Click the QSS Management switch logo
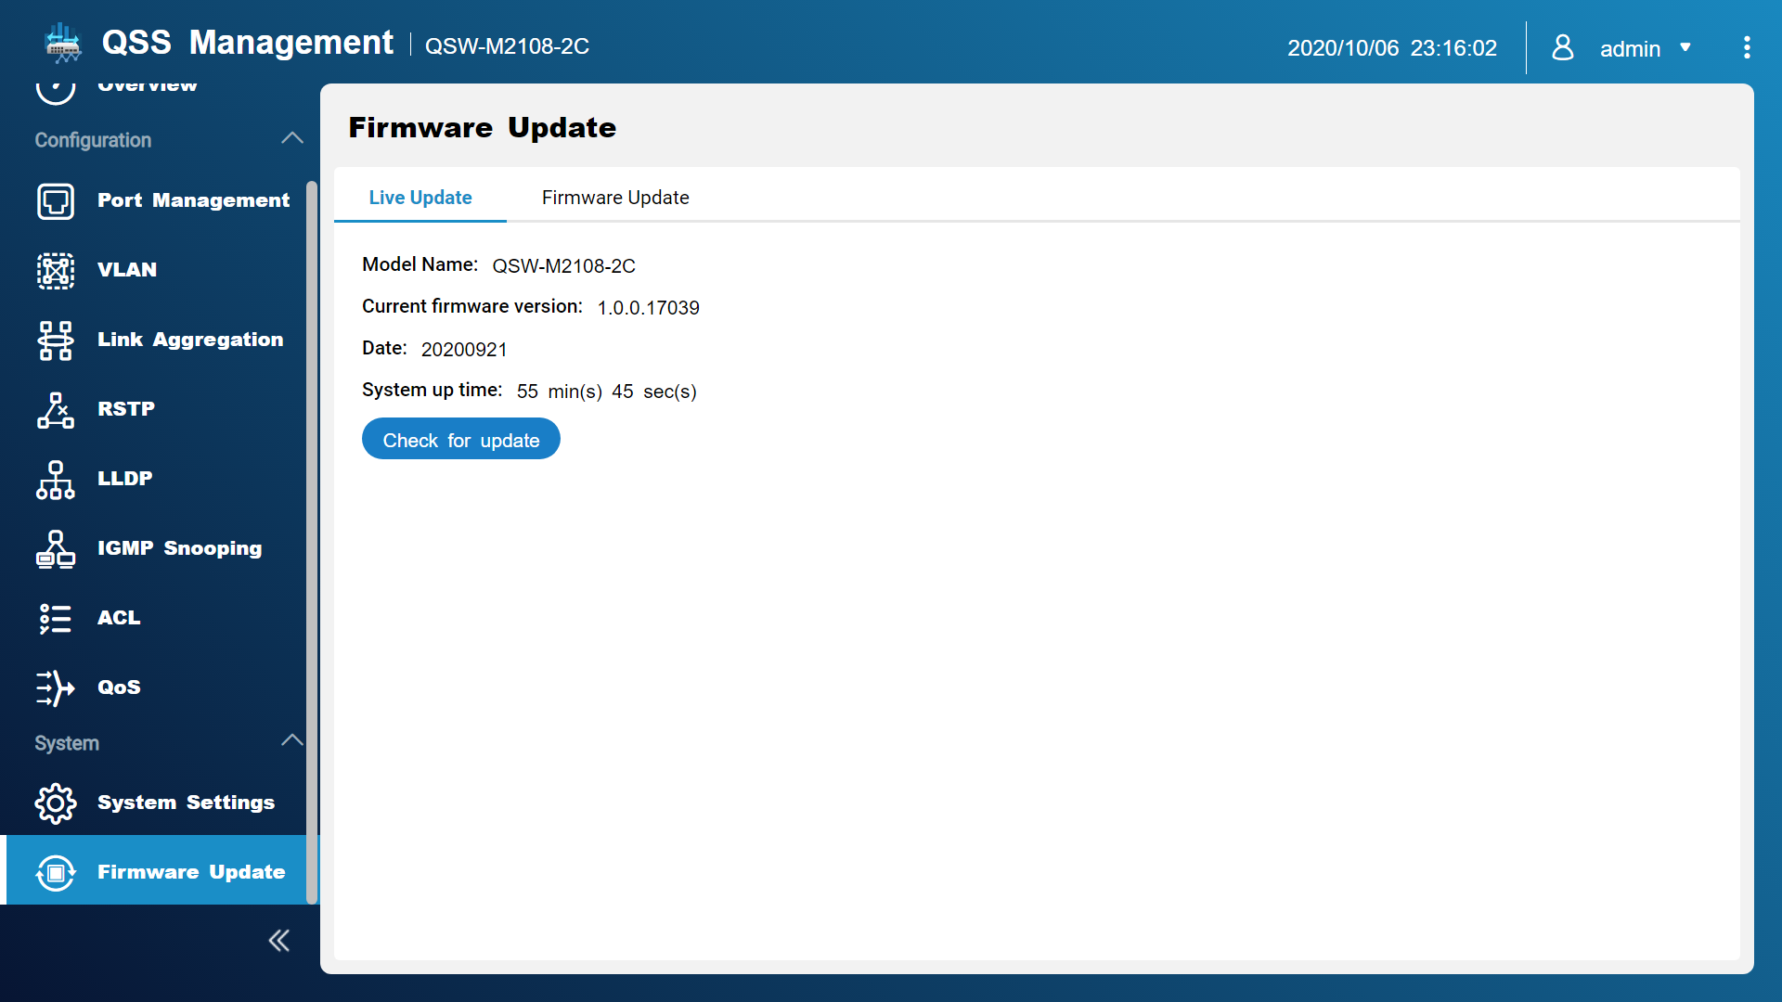Image resolution: width=1782 pixels, height=1002 pixels. pyautogui.click(x=62, y=44)
